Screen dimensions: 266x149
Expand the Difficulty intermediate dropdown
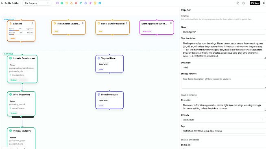pos(223,120)
